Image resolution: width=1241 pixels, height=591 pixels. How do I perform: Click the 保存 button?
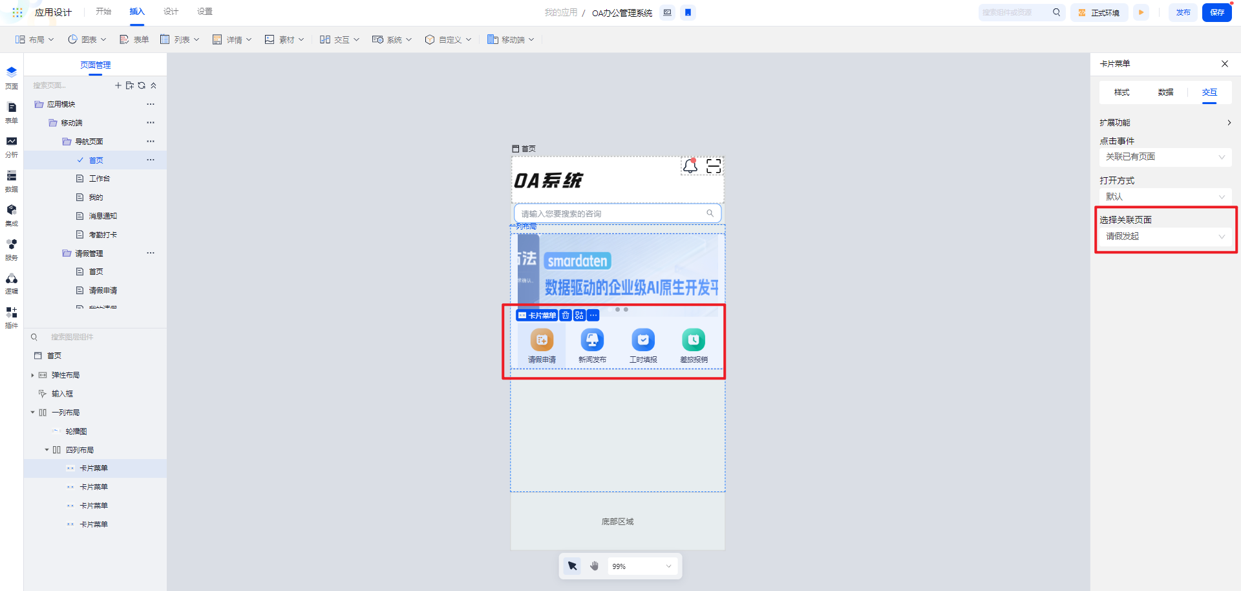click(x=1217, y=12)
